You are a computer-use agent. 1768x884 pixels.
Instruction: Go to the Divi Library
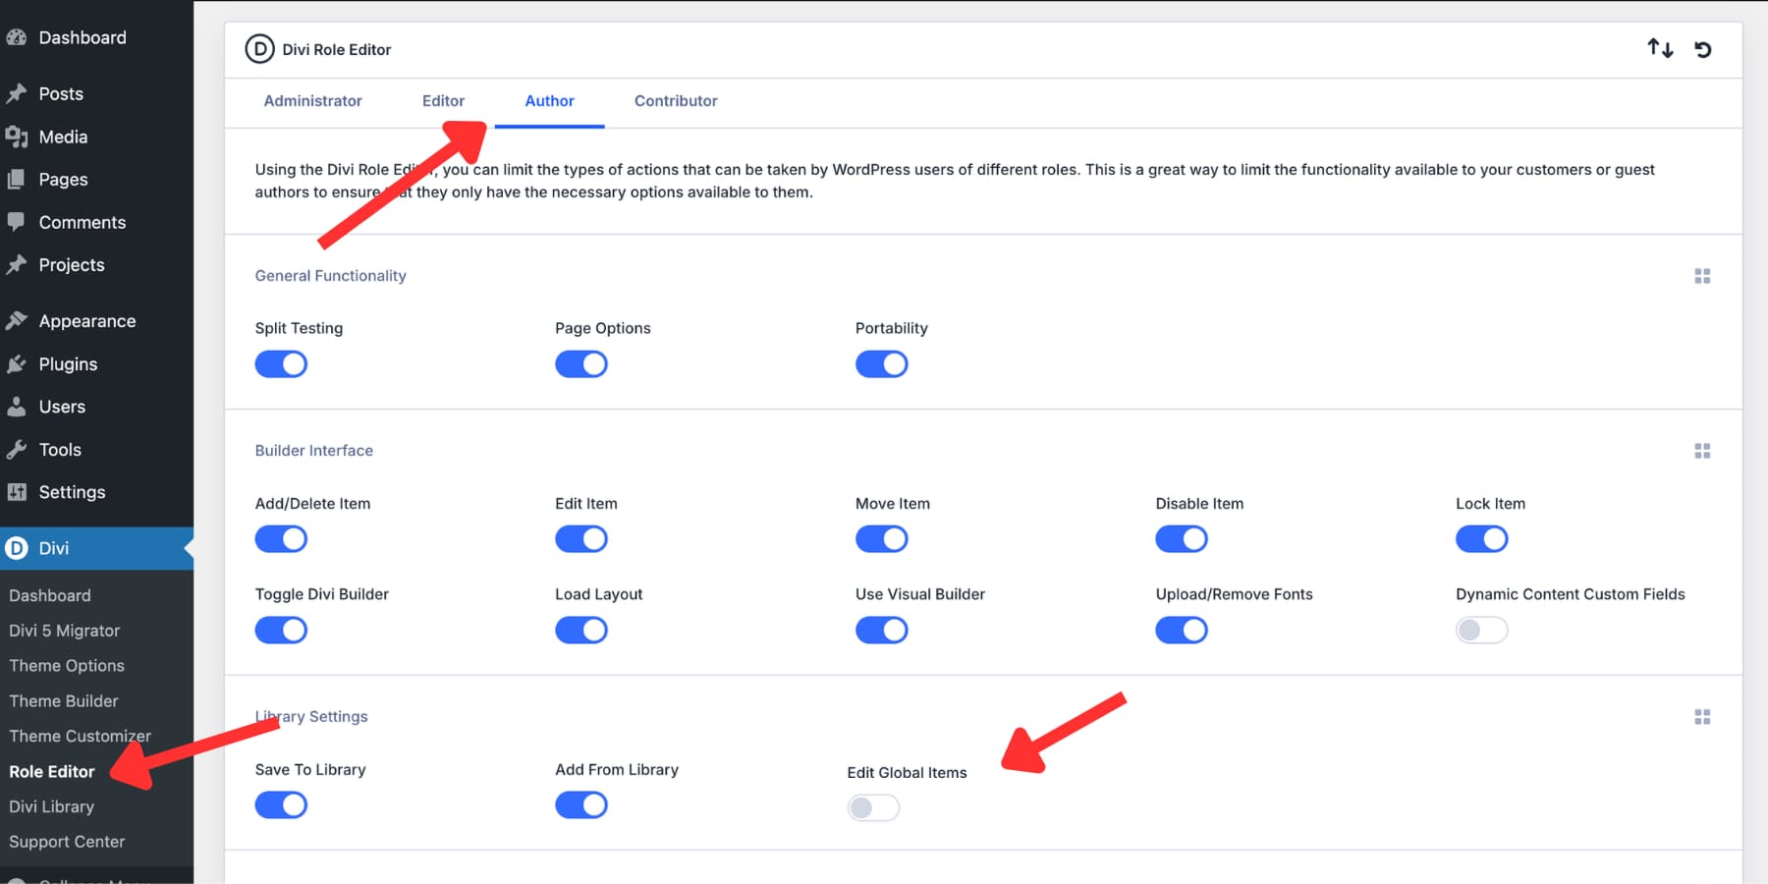pos(51,806)
